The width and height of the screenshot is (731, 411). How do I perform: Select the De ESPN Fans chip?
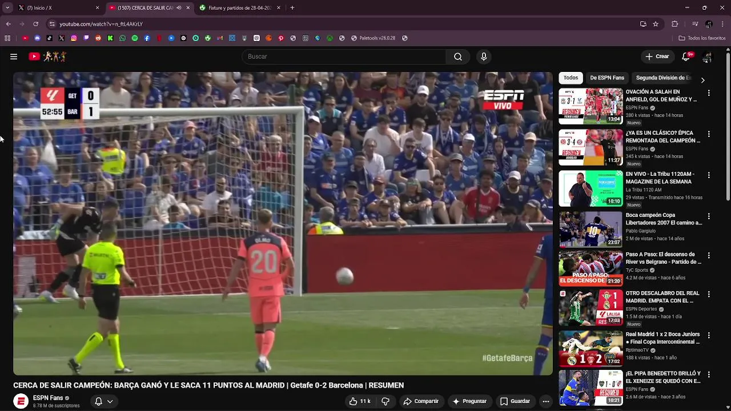click(607, 78)
